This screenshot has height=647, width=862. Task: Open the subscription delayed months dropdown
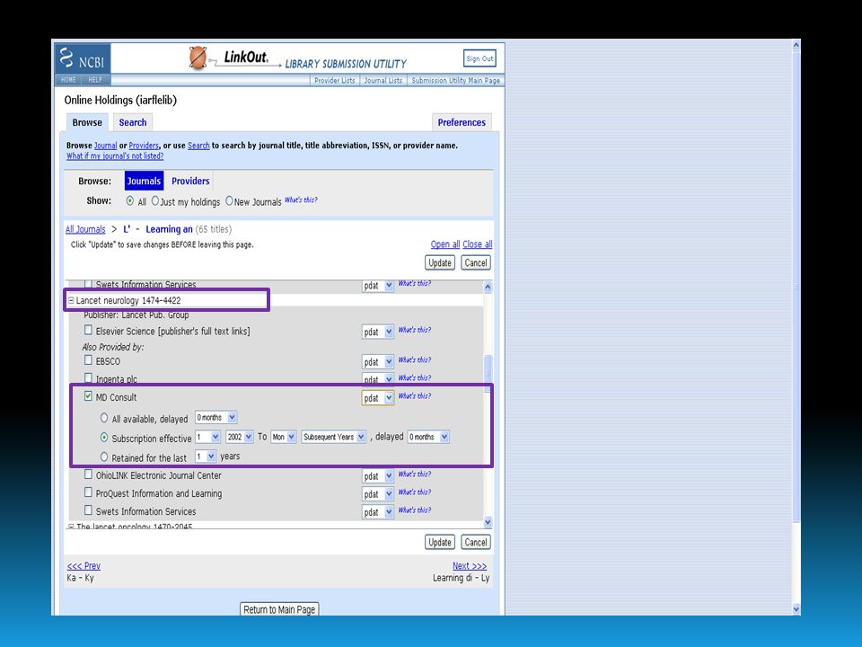(x=428, y=437)
